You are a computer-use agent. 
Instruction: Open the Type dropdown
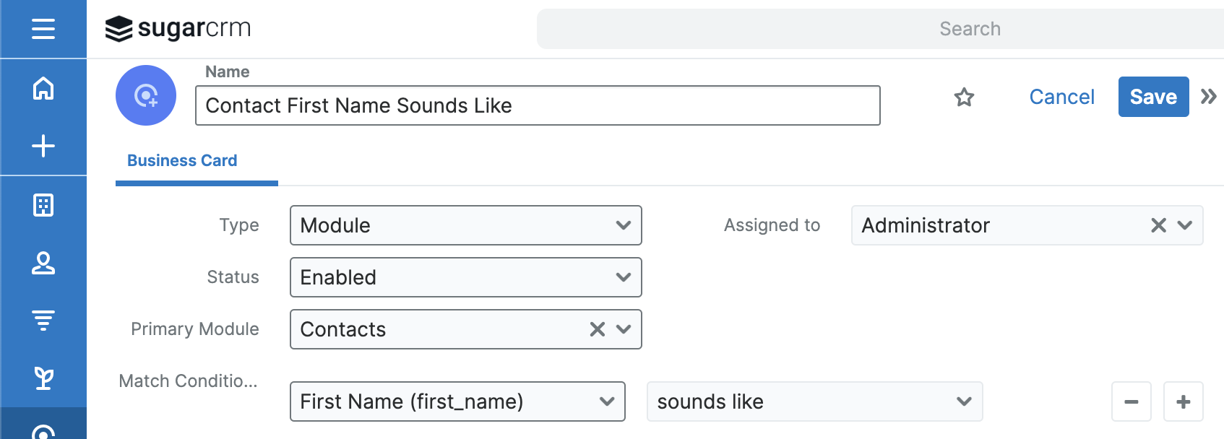465,225
